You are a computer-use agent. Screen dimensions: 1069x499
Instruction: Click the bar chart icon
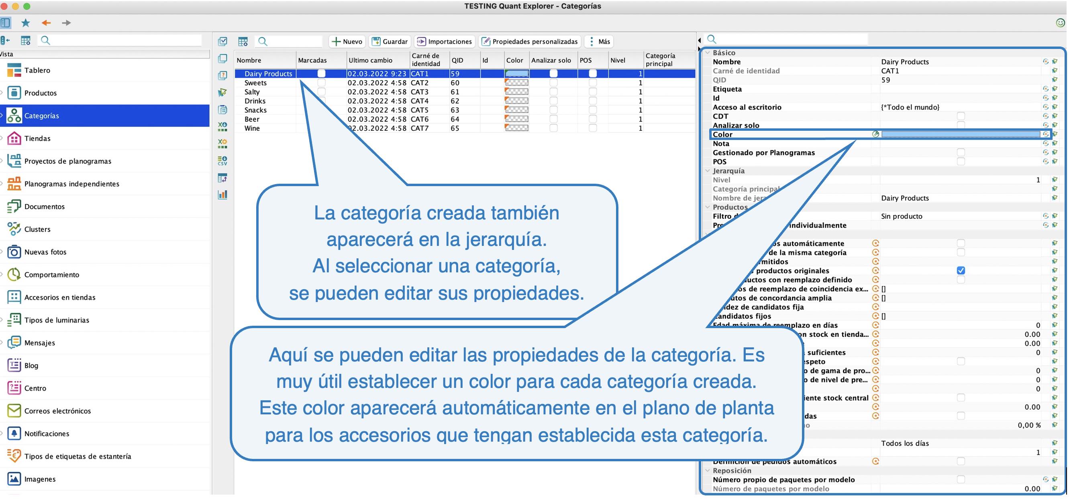coord(223,195)
